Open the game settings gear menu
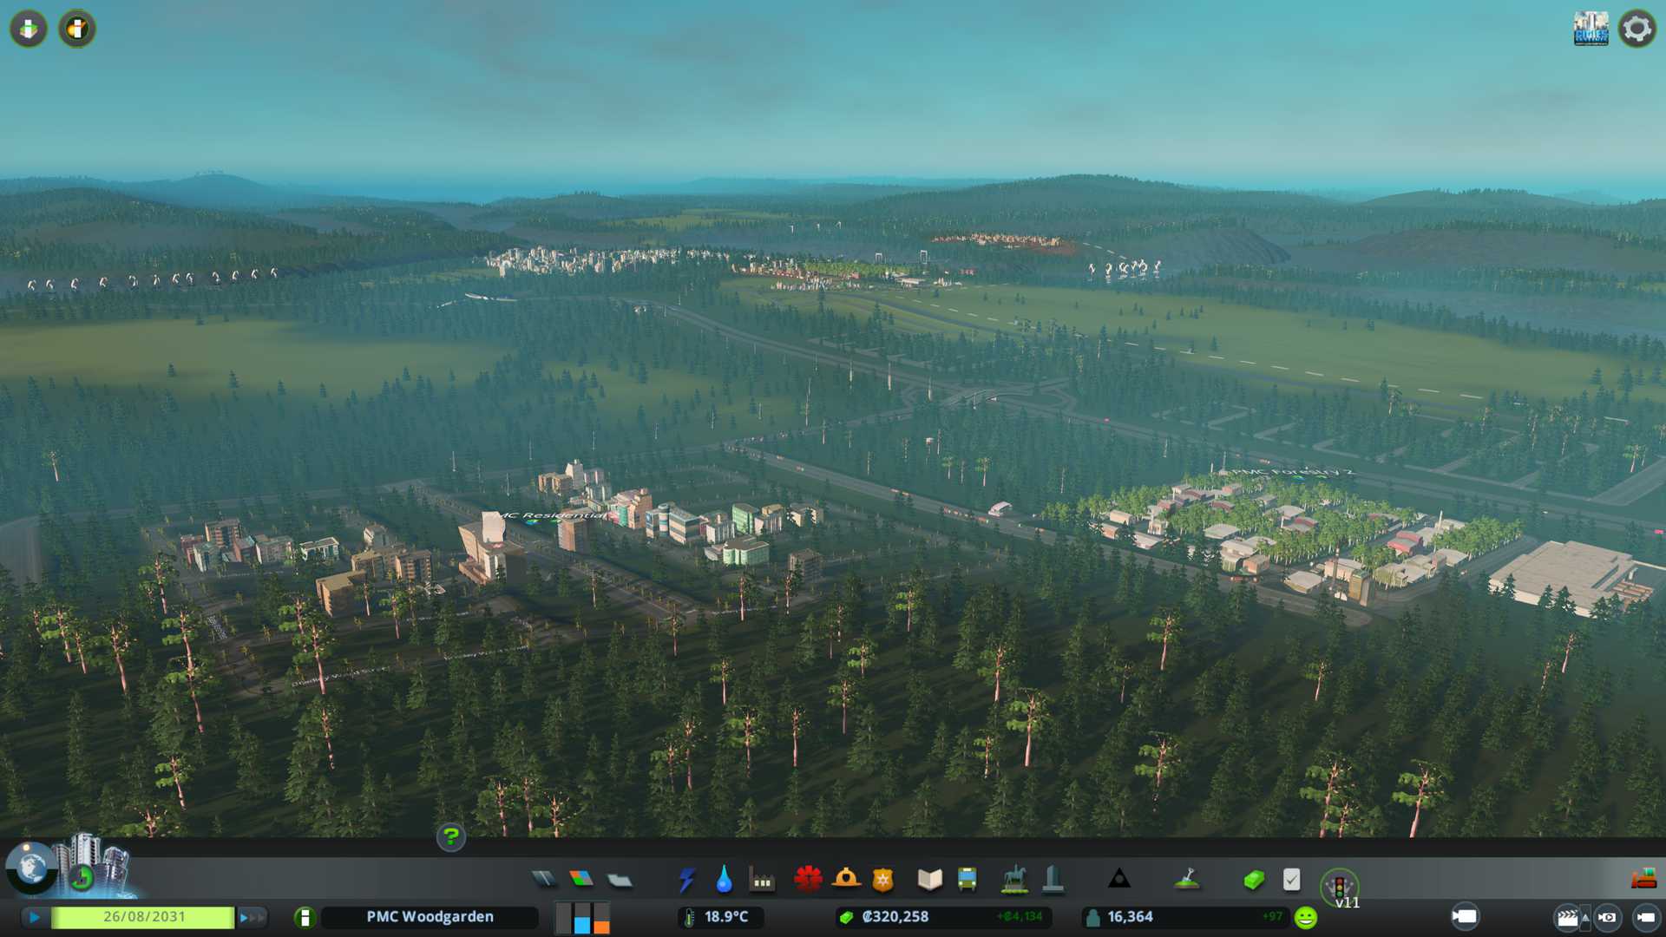The width and height of the screenshot is (1666, 937). pyautogui.click(x=1636, y=29)
